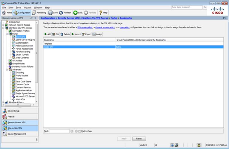
Task: Open the Wizards menu
Action: [x=28, y=8]
